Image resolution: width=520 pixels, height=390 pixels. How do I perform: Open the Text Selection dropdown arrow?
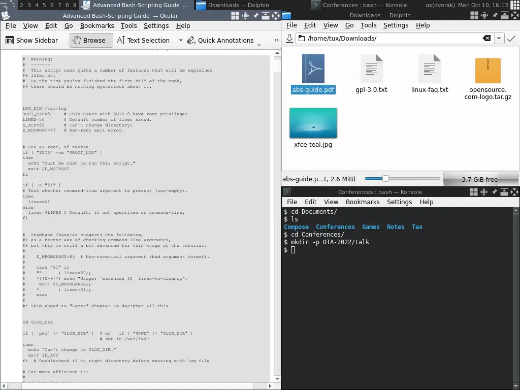pos(180,40)
